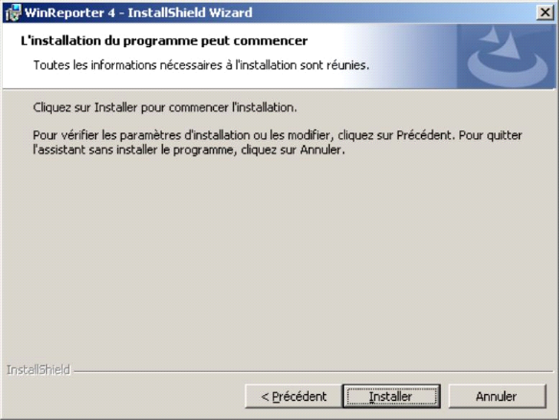Start installation with the Installer button
This screenshot has width=559, height=420.
pos(391,396)
